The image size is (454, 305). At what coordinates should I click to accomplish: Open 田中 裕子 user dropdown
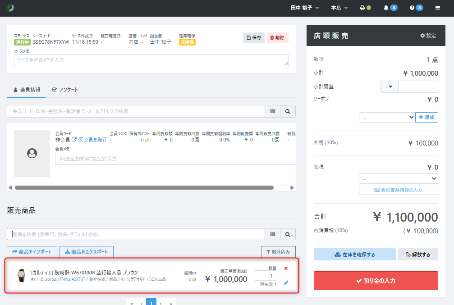click(305, 8)
